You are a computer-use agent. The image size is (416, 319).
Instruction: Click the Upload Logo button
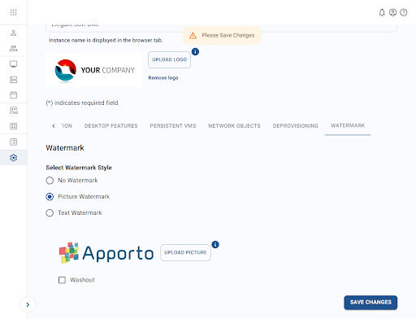[169, 59]
